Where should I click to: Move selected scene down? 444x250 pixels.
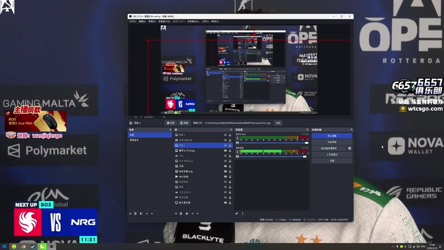tap(152, 213)
